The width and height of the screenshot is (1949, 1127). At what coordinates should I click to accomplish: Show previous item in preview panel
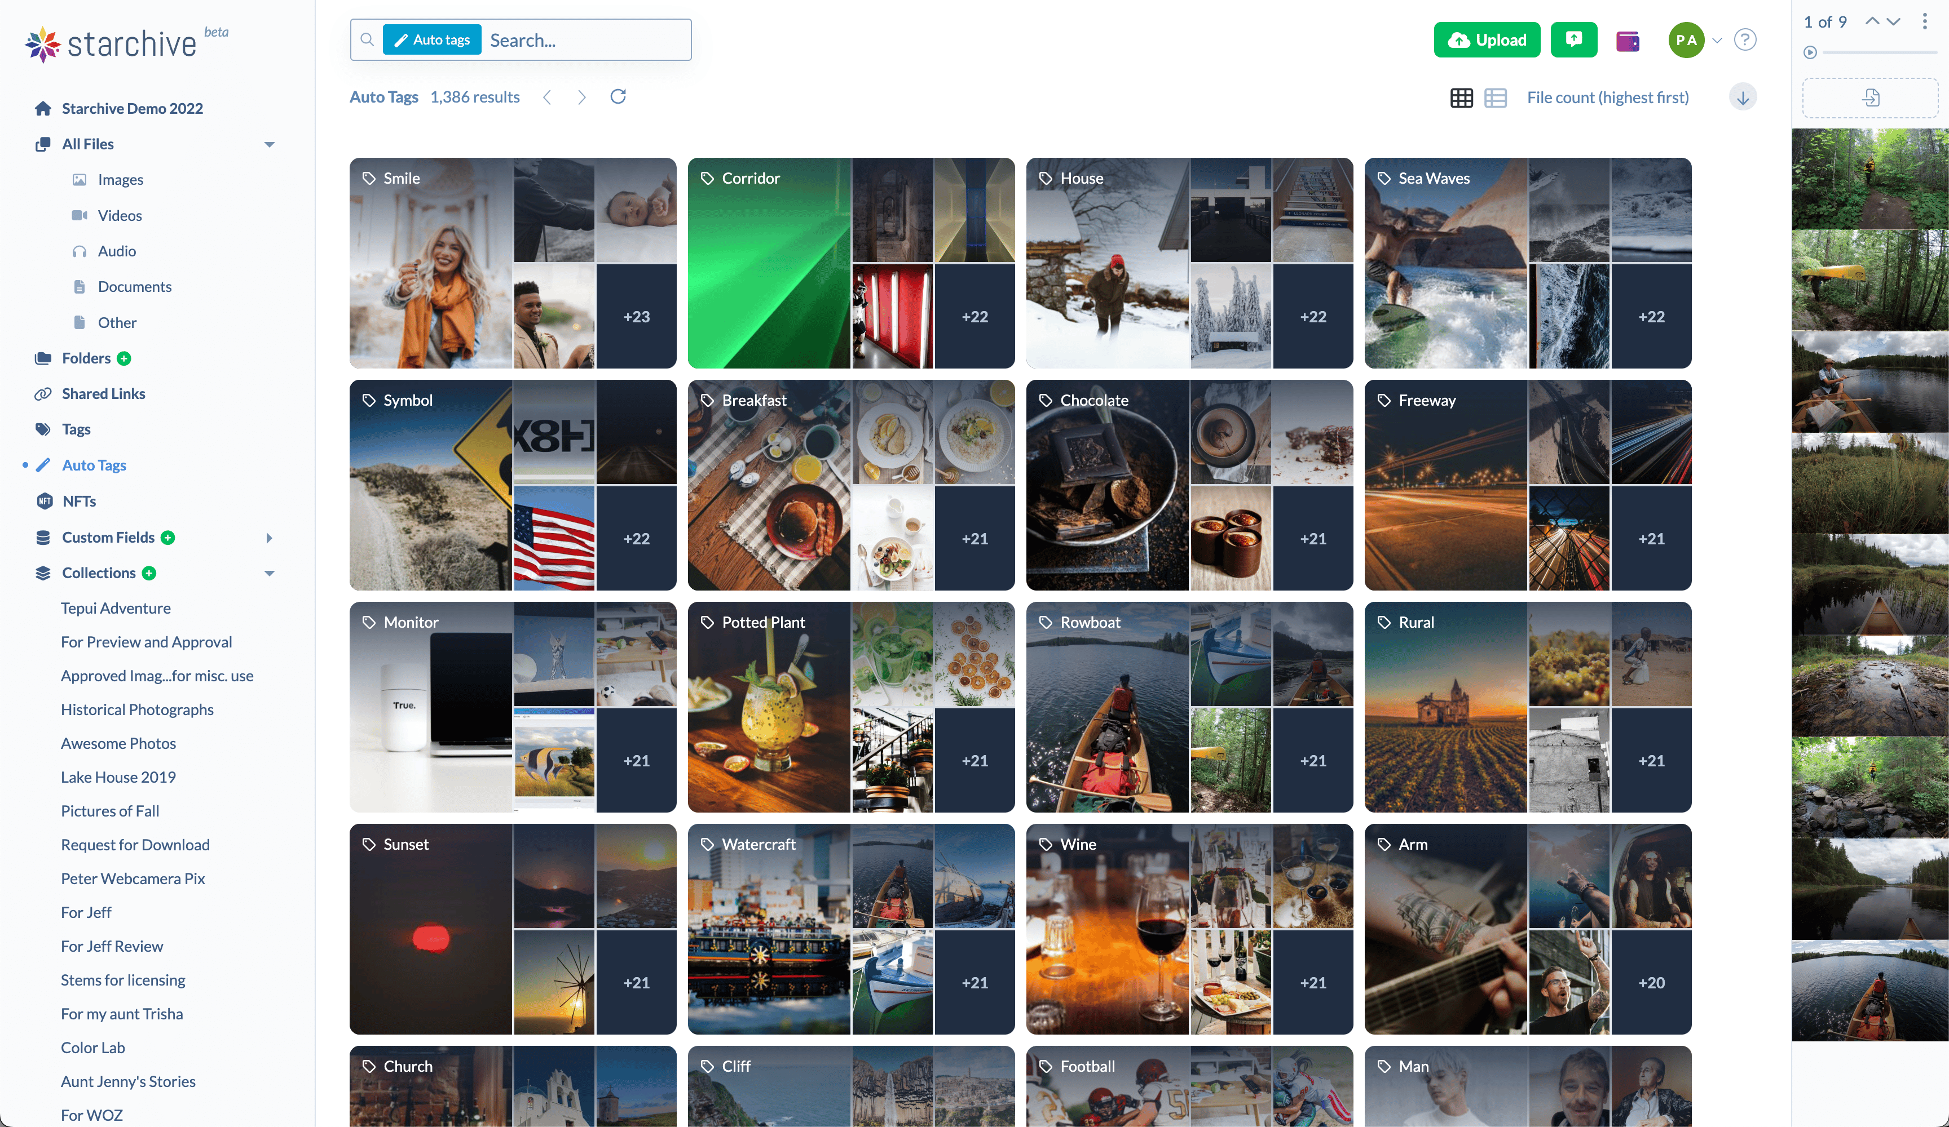pos(1872,21)
